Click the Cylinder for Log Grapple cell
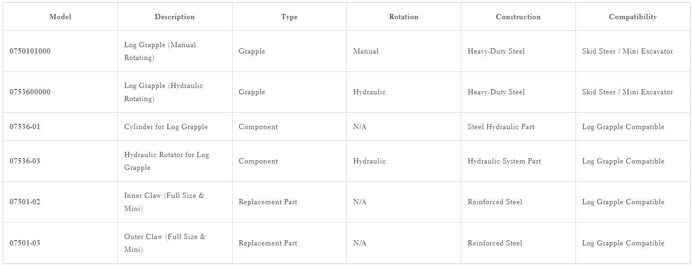This screenshot has height=265, width=693. [166, 127]
